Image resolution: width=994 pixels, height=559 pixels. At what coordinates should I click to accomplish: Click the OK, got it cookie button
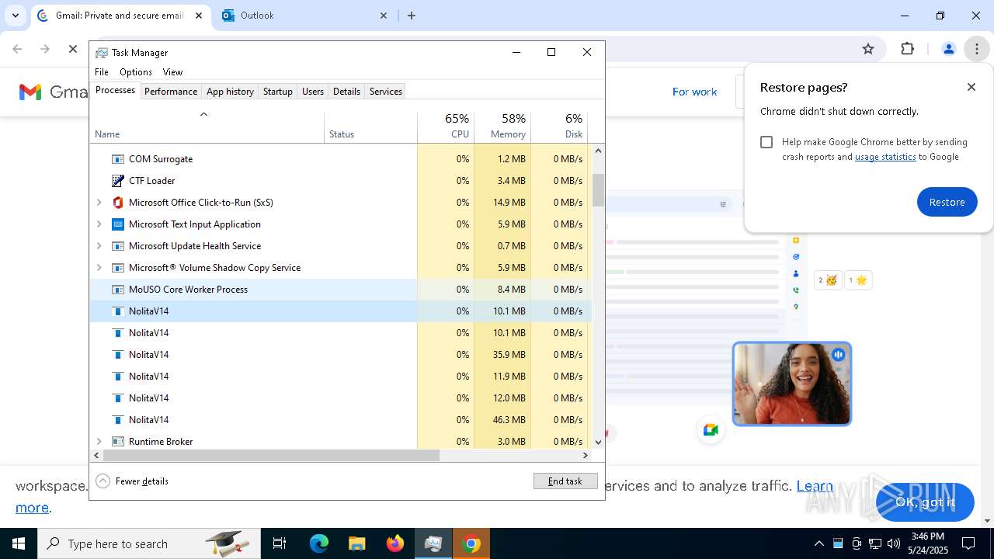tap(925, 502)
